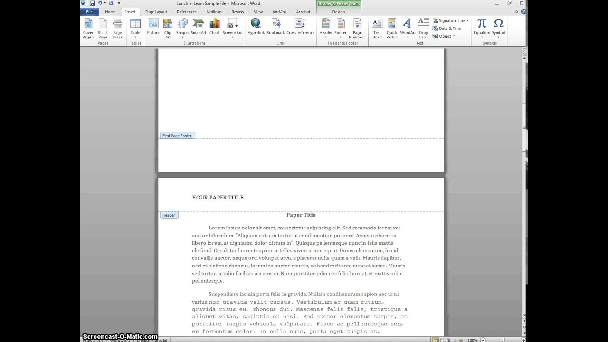Open the Screenshot tool
The width and height of the screenshot is (608, 342).
[233, 28]
